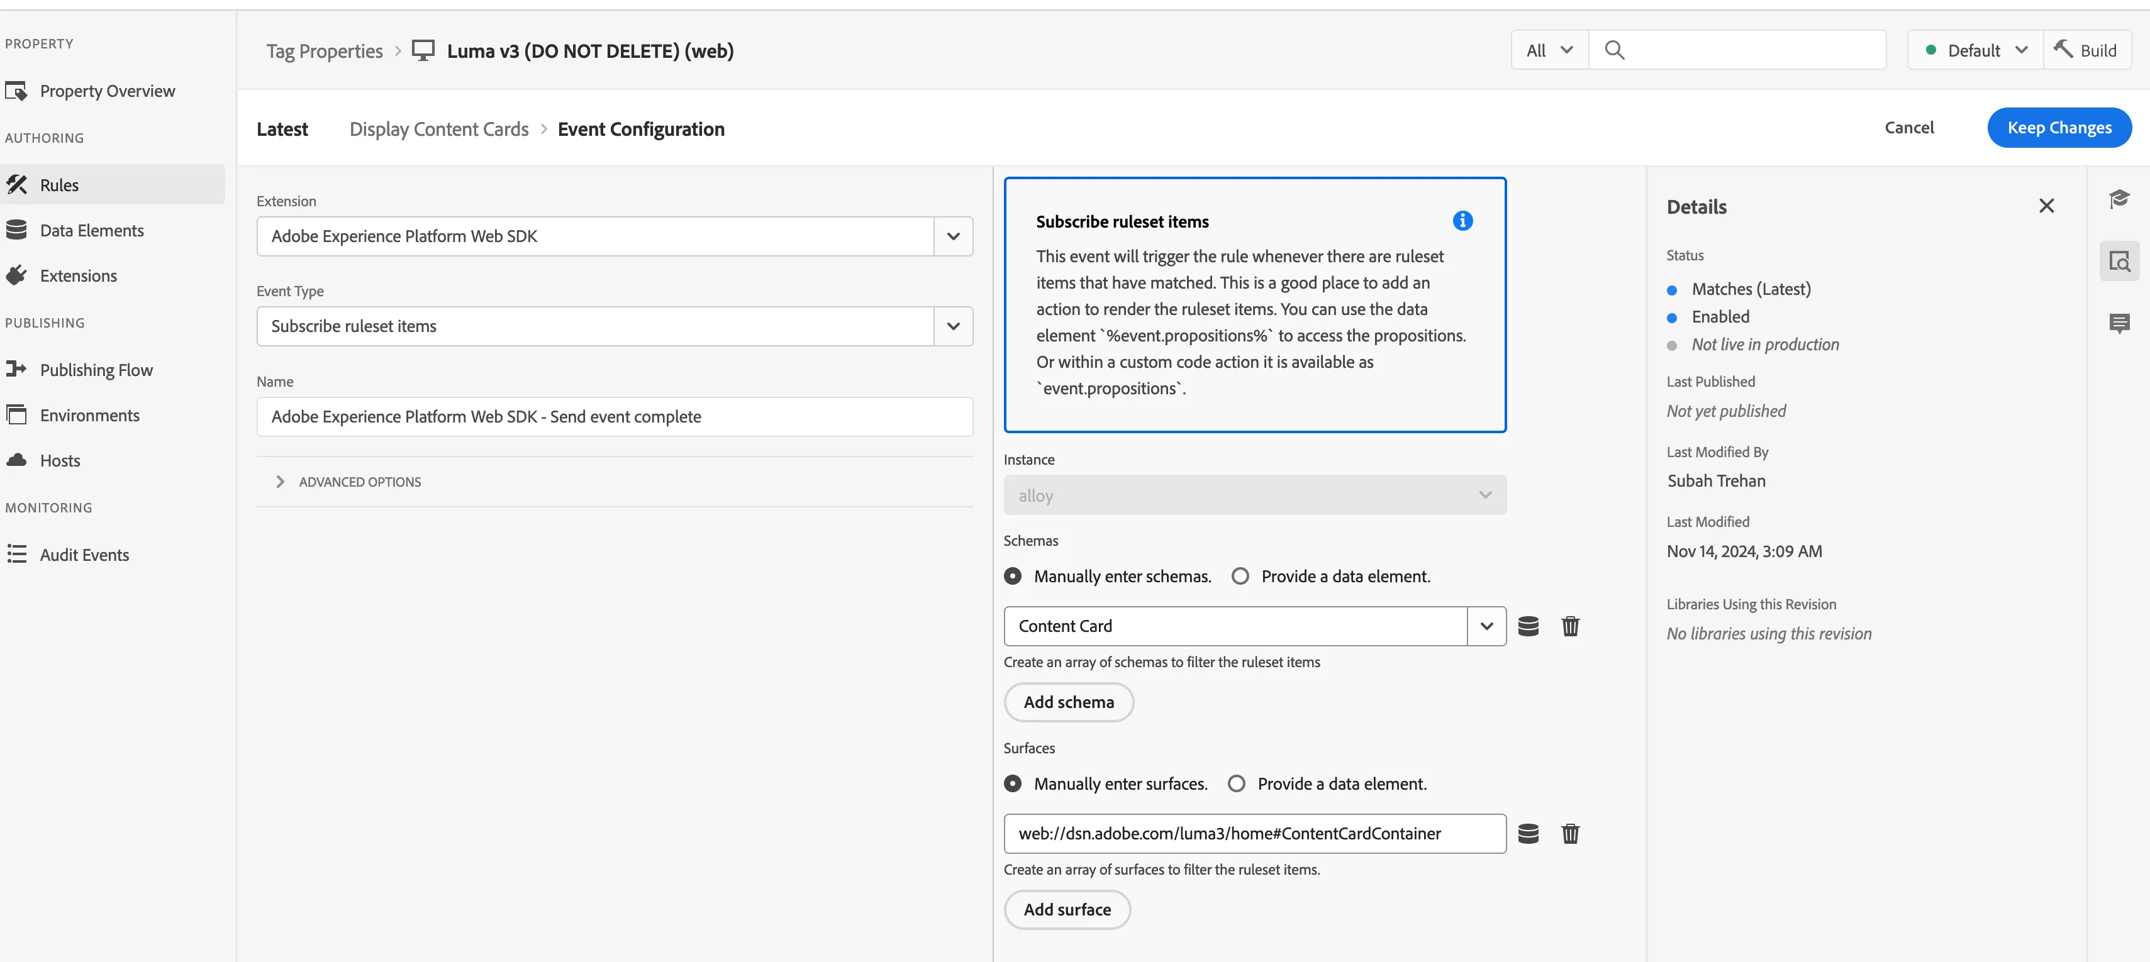Delete the ContentCardContainer surface
The height and width of the screenshot is (962, 2150).
(1570, 834)
